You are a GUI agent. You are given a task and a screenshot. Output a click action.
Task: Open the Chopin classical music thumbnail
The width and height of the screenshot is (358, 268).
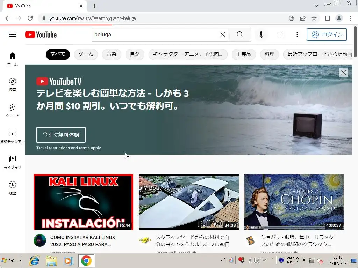coord(294,202)
